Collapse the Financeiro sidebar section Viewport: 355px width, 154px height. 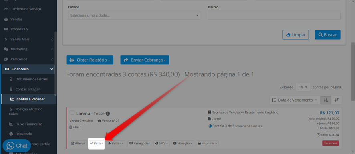point(28,69)
